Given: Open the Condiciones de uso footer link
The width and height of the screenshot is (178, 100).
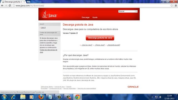Looking at the screenshot, I should coord(55,88).
